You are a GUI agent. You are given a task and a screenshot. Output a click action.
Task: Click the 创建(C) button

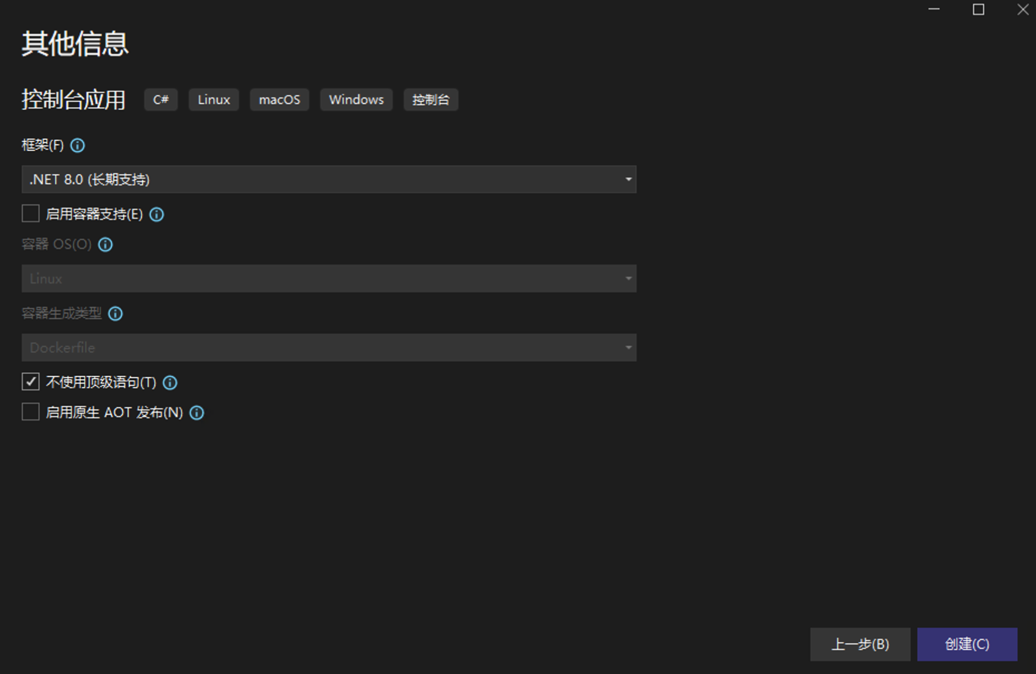[967, 644]
